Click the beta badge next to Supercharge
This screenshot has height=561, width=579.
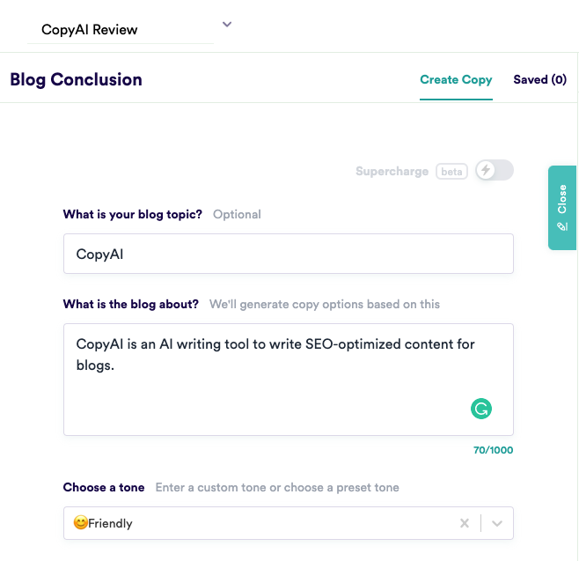pyautogui.click(x=451, y=172)
